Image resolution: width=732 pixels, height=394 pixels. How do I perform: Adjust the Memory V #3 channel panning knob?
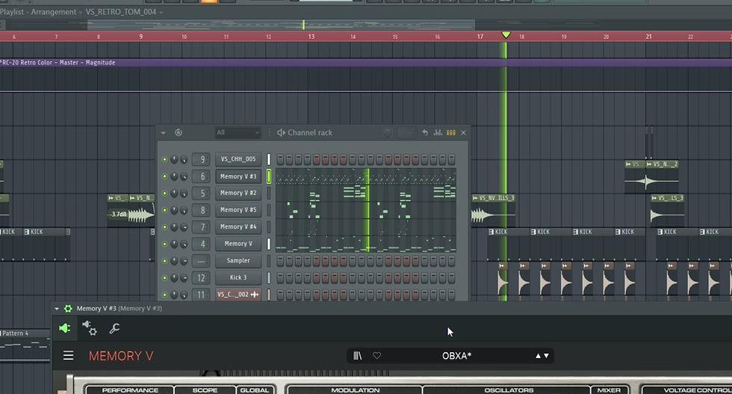point(174,176)
